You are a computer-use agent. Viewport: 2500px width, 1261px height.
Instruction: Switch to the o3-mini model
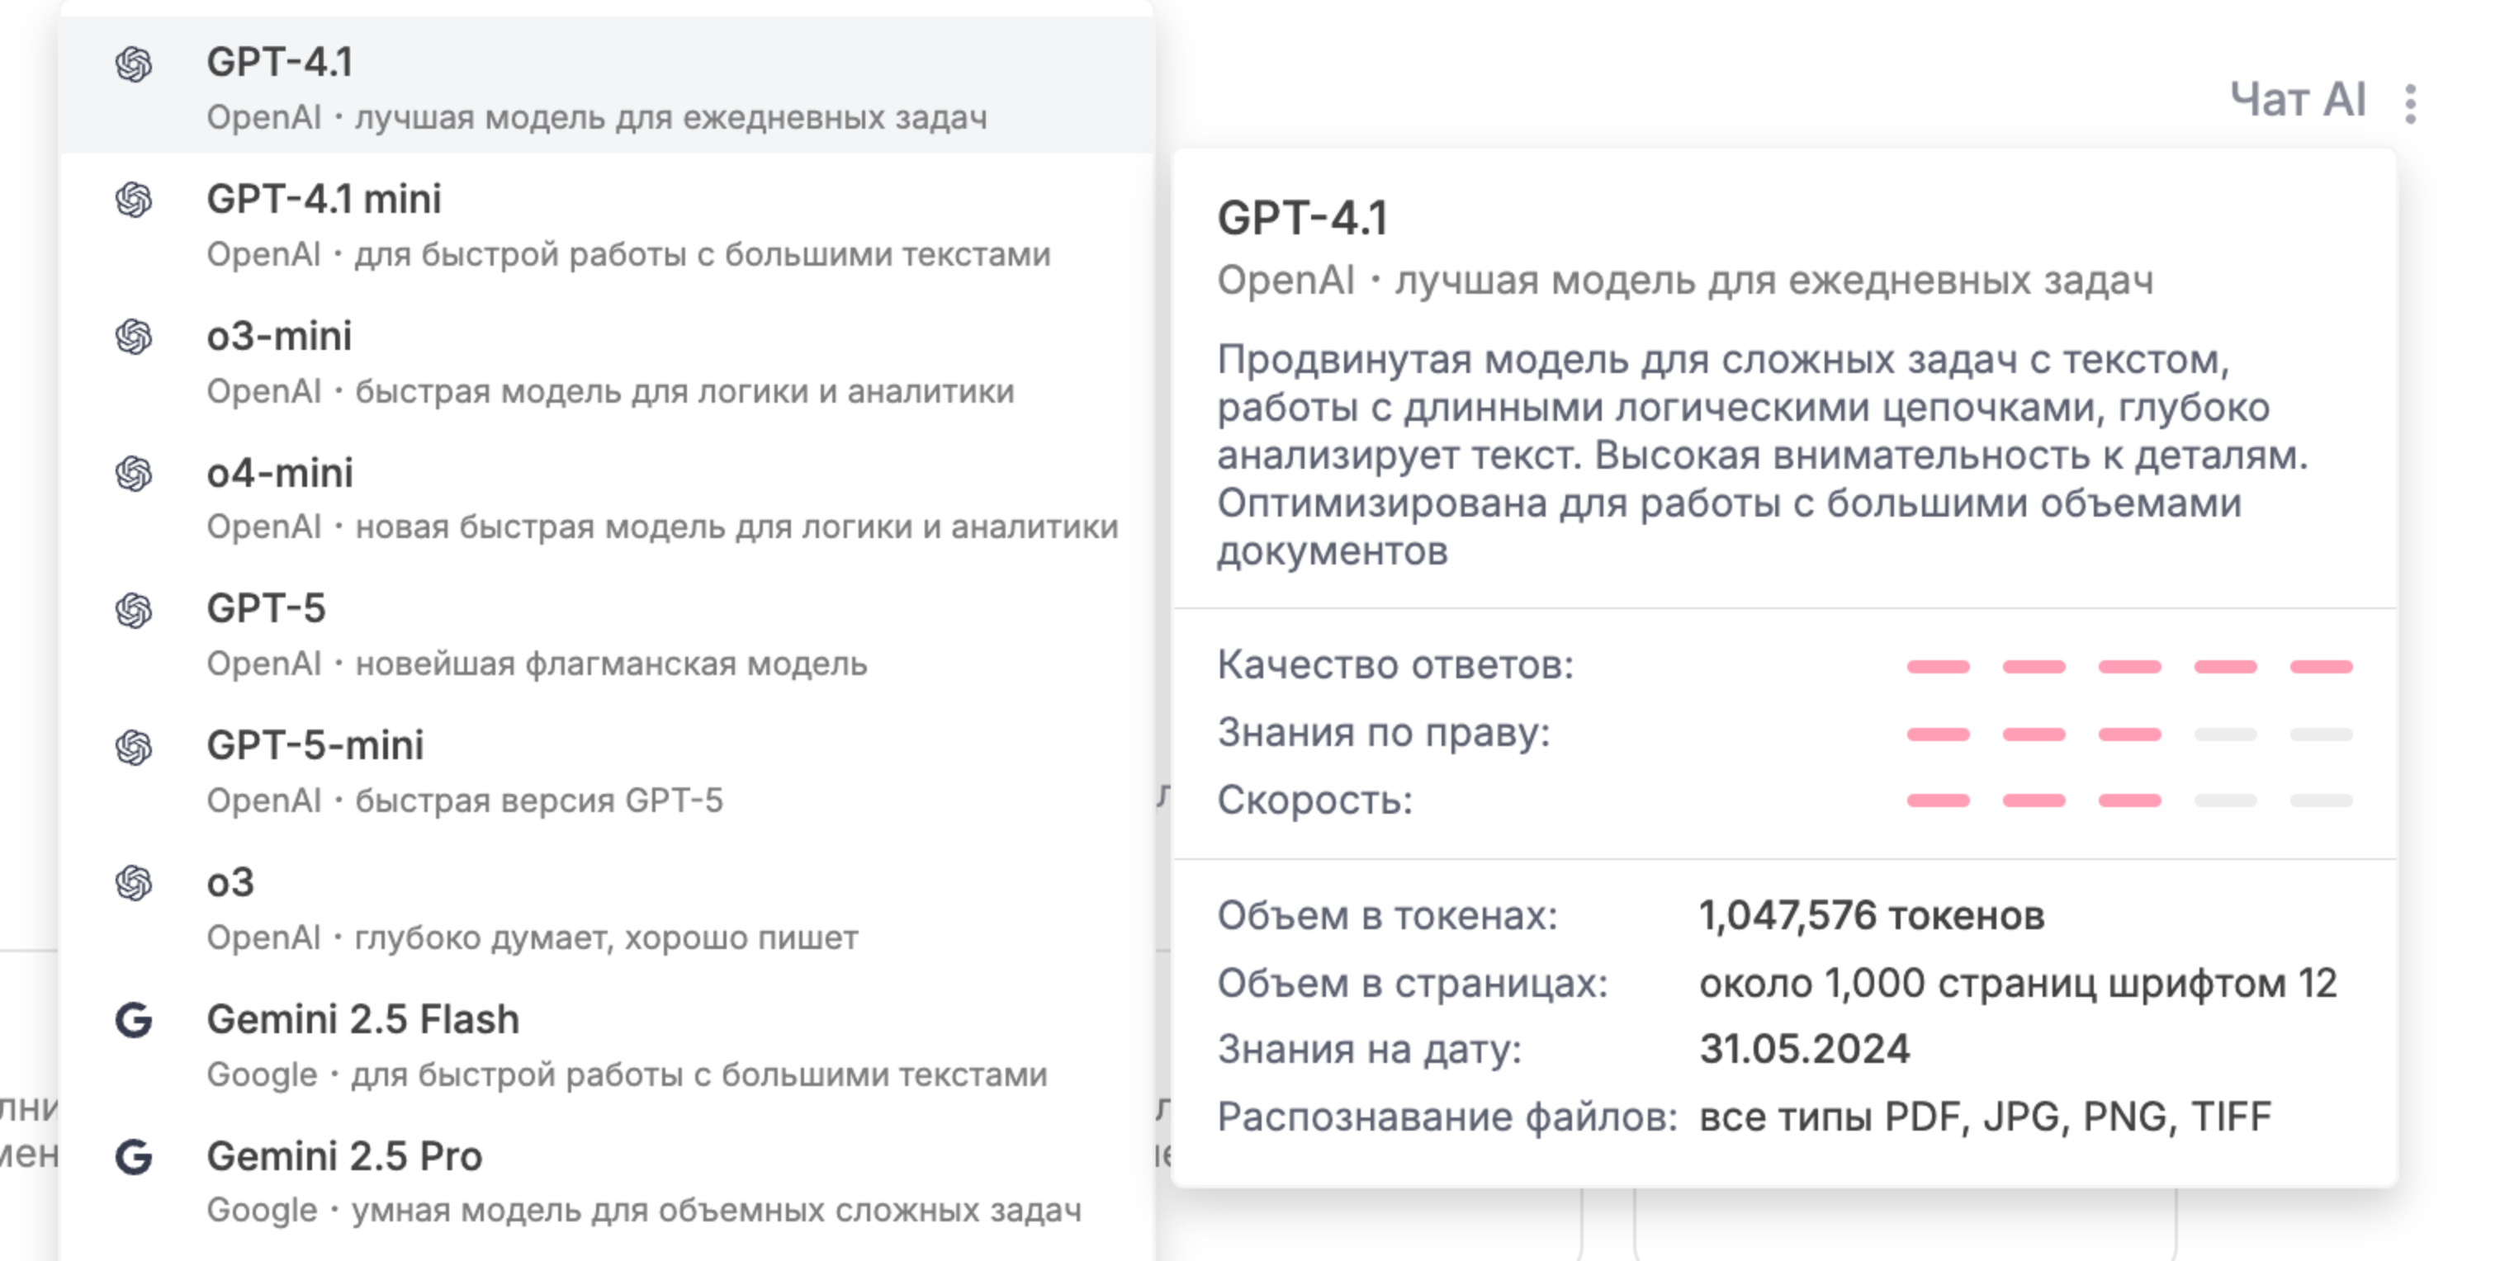tap(607, 360)
